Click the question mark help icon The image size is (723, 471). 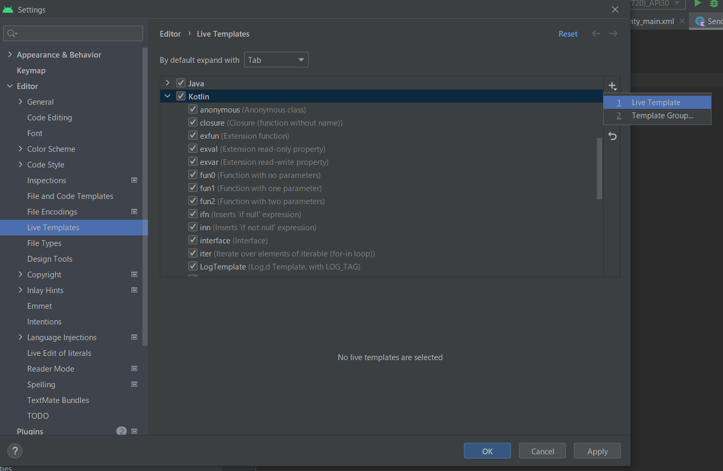point(15,451)
